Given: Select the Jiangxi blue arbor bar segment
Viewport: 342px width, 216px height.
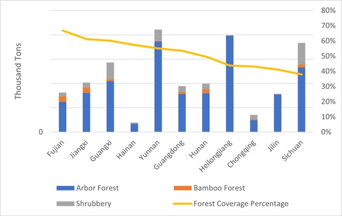Looking at the screenshot, I should (87, 112).
